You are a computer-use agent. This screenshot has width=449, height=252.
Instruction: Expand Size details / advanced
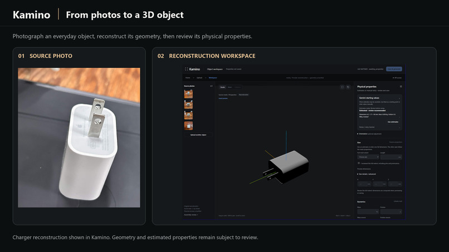367,174
